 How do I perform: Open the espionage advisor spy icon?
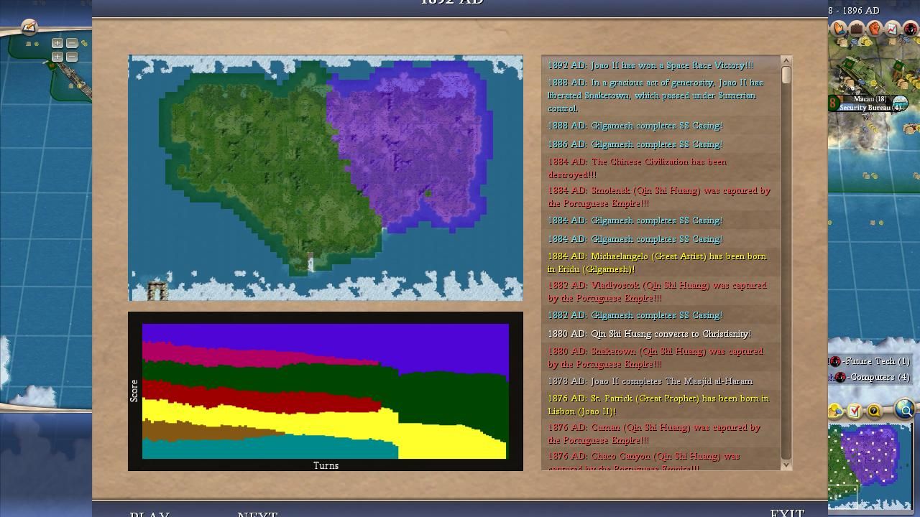point(910,29)
